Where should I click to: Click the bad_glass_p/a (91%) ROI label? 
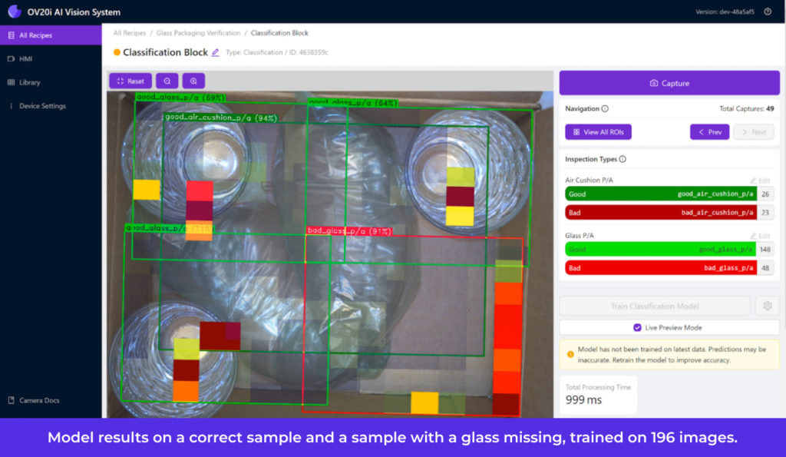(x=349, y=230)
